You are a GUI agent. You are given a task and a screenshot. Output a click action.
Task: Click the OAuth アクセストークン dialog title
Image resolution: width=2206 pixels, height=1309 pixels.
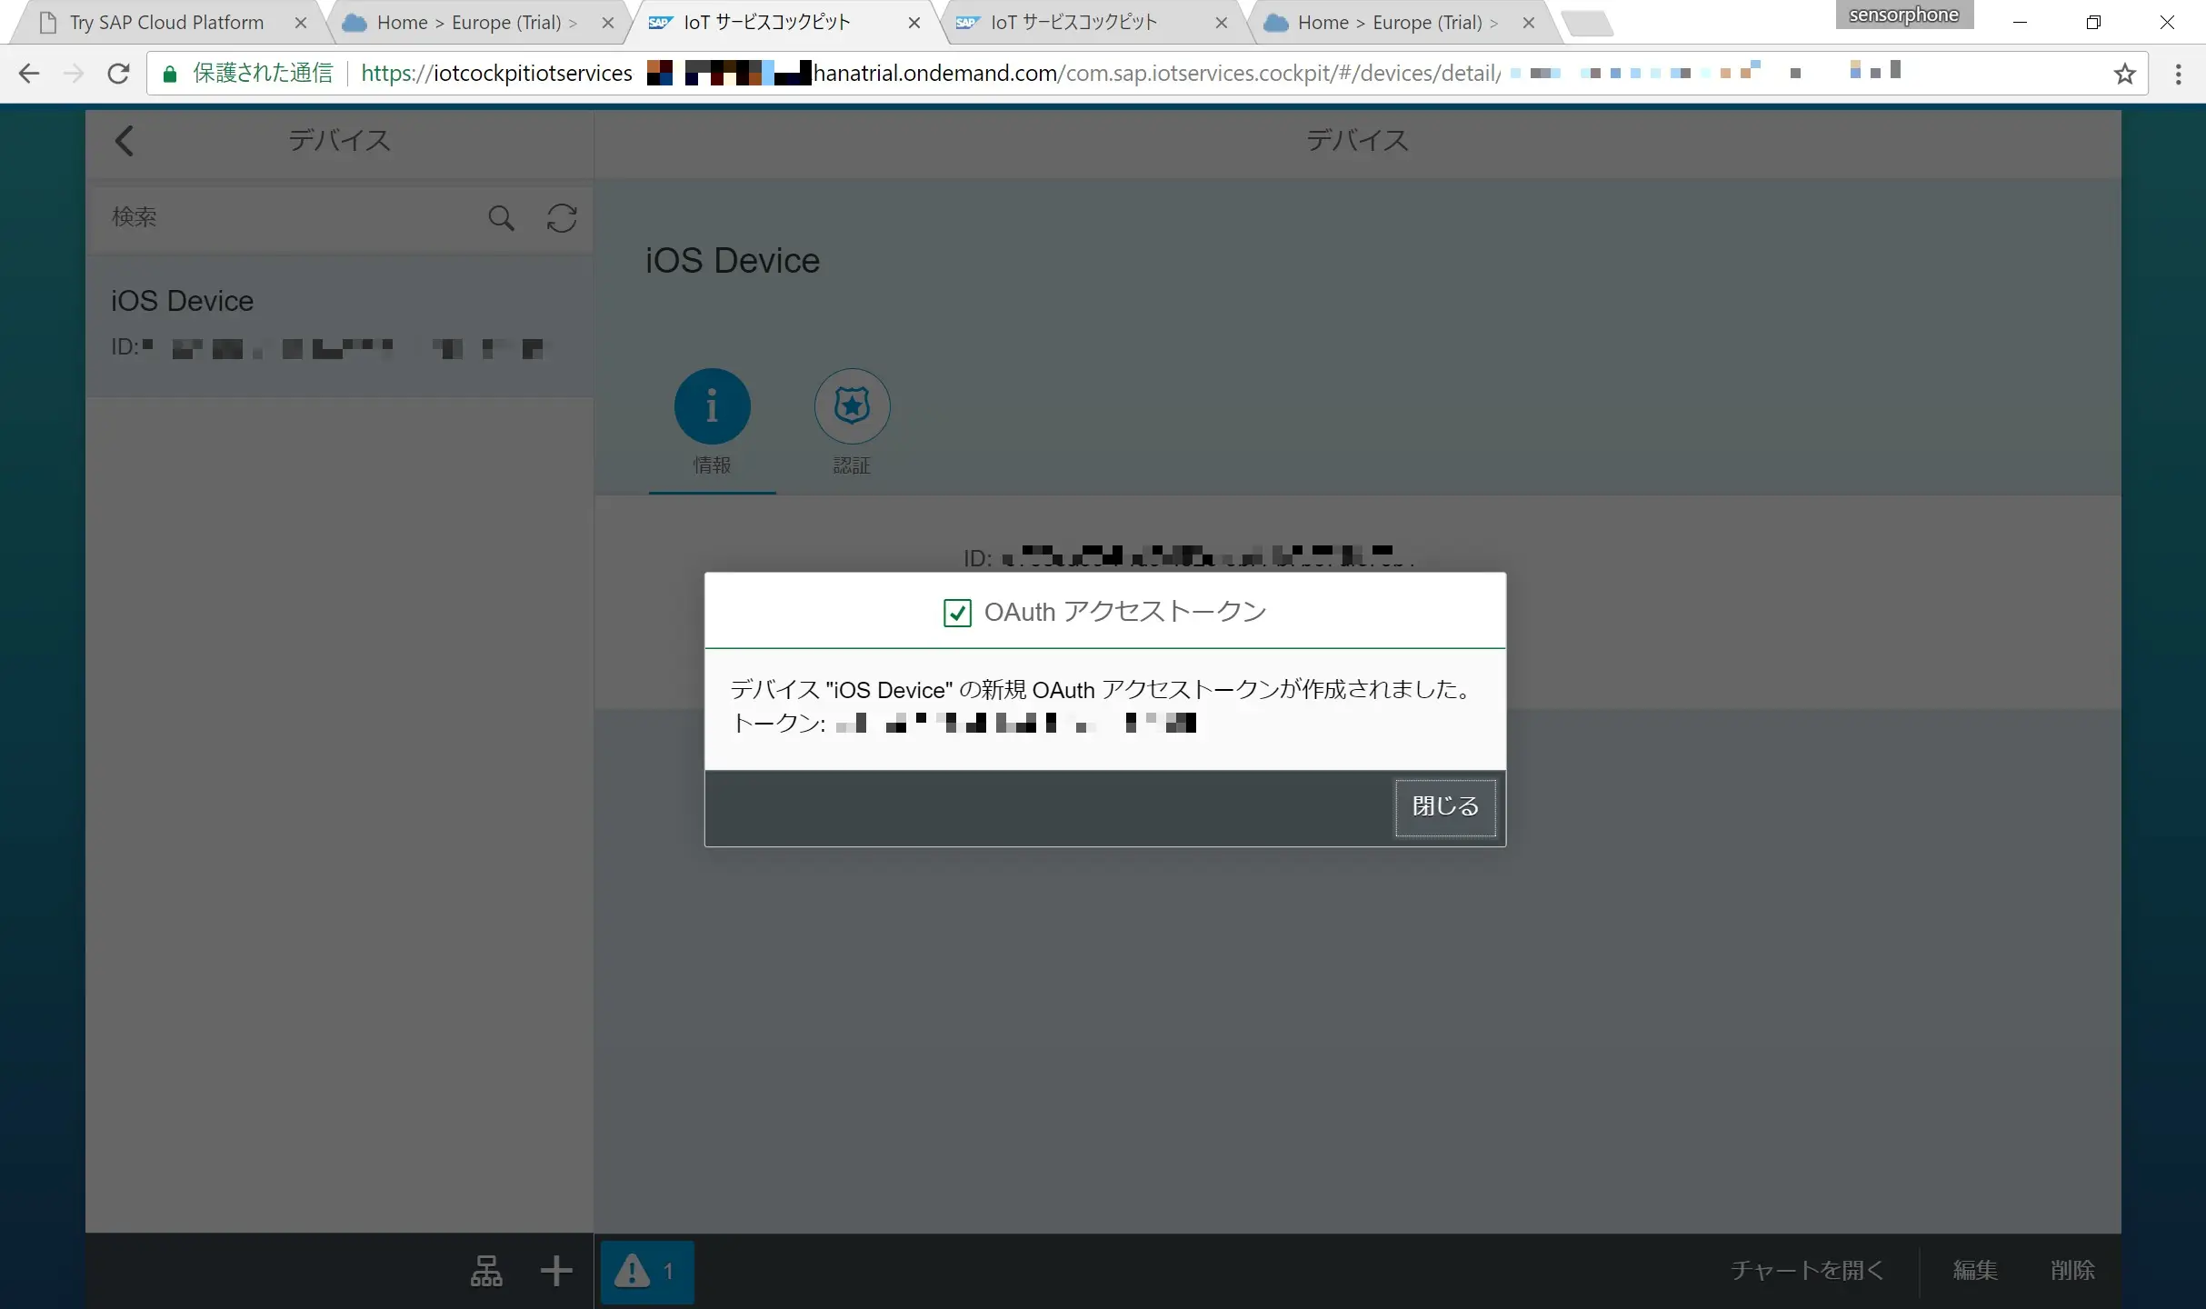1125,613
